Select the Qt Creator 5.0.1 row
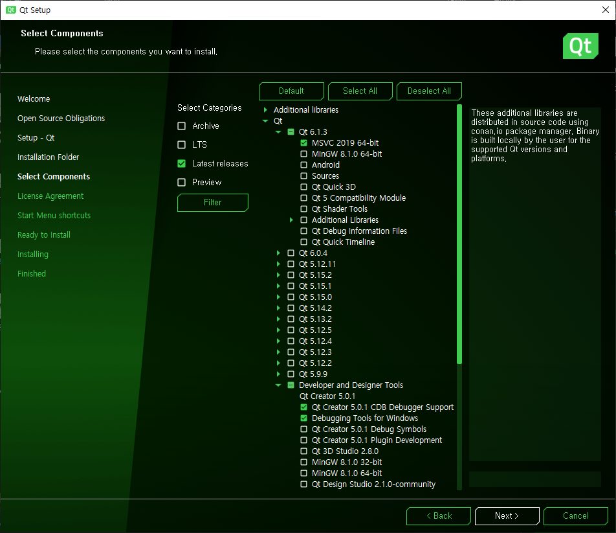This screenshot has width=616, height=533. click(x=327, y=396)
